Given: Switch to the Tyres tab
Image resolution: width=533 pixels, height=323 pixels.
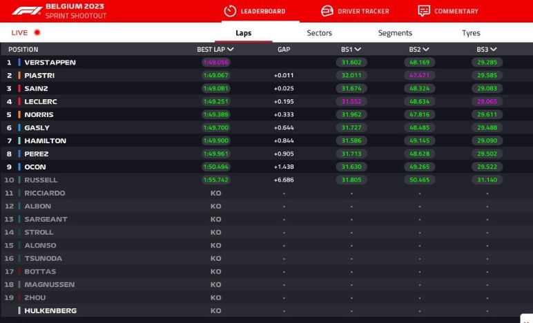Looking at the screenshot, I should [x=471, y=33].
